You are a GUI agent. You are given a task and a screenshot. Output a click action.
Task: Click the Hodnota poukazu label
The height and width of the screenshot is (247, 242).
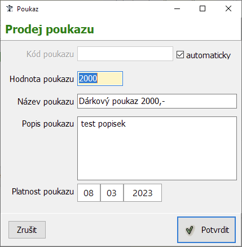(42, 79)
